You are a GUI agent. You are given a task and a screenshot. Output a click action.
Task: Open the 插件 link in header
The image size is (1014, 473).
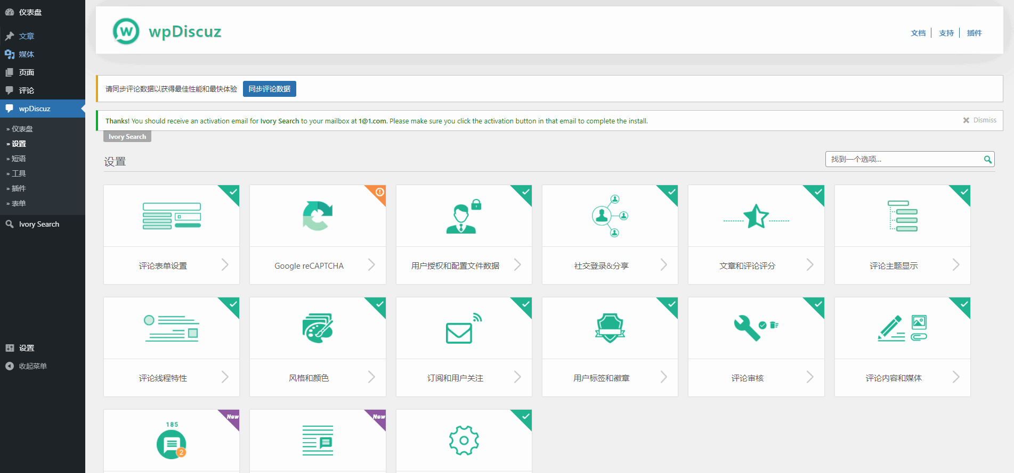(x=974, y=33)
